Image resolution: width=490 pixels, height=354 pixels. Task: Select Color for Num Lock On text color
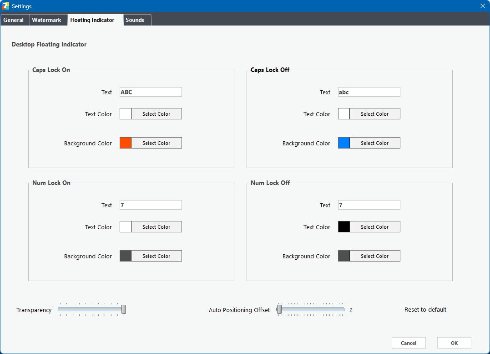coord(156,227)
